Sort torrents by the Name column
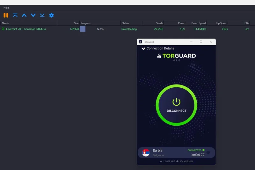Screen dimensions: 255x170 29,23
